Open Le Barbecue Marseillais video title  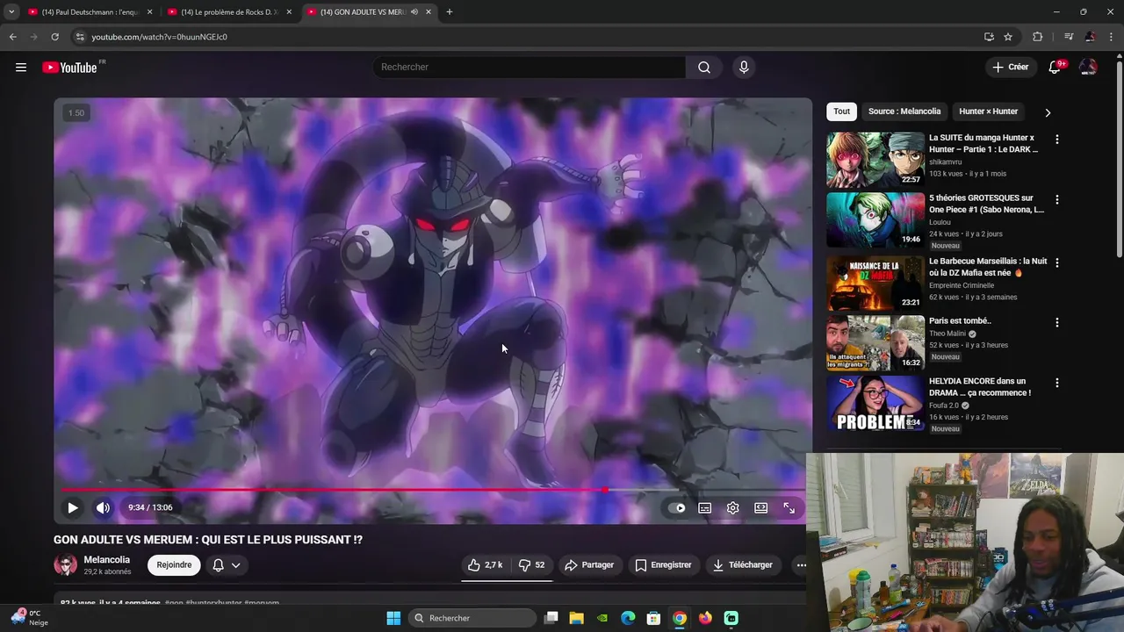tap(988, 267)
